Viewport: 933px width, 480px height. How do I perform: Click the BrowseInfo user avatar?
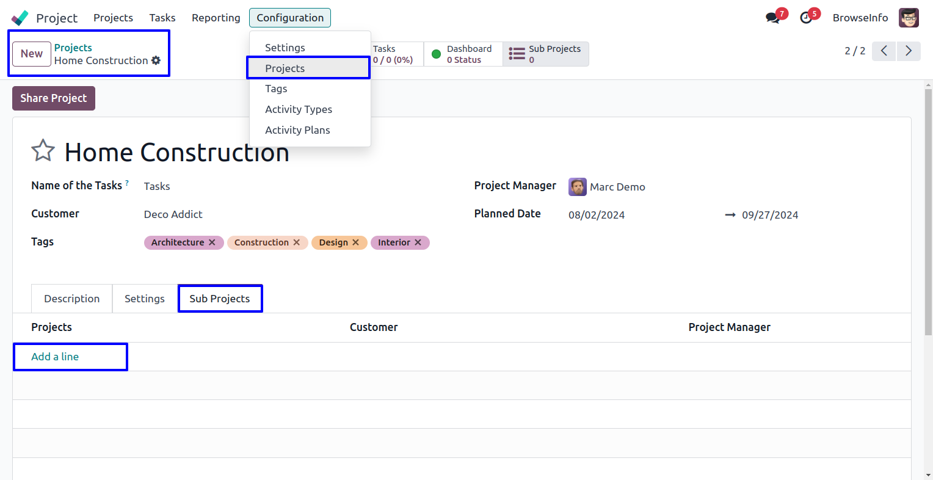tap(909, 18)
